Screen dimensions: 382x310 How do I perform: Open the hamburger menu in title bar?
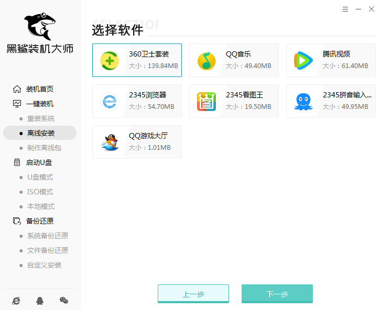coord(345,9)
